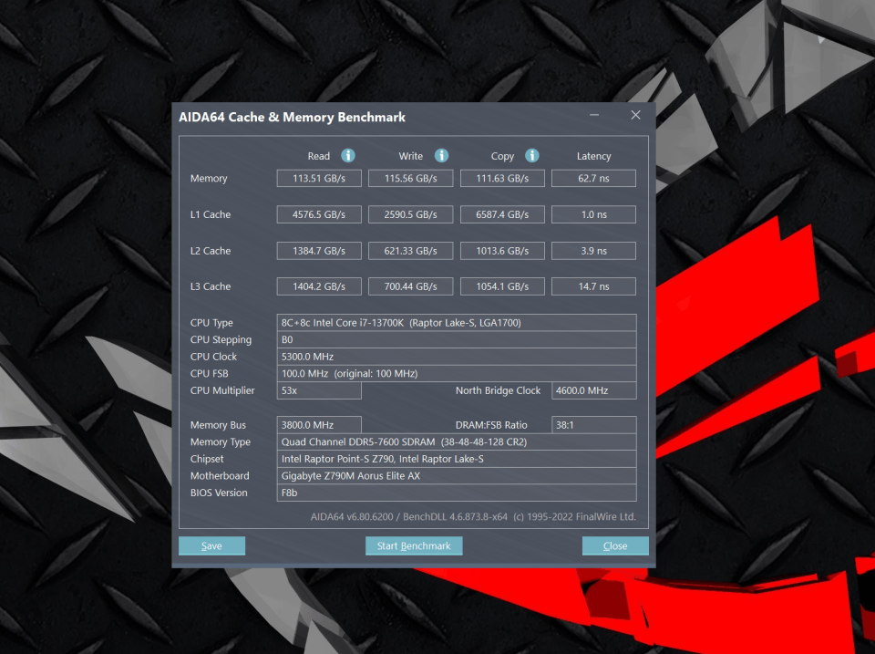The width and height of the screenshot is (875, 654).
Task: Click the Motherboard label
Action: [x=220, y=476]
